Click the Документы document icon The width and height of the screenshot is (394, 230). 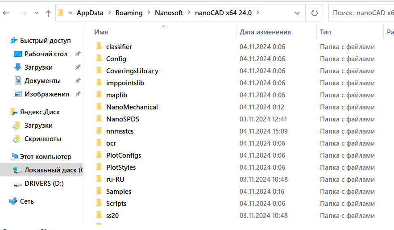tap(17, 80)
